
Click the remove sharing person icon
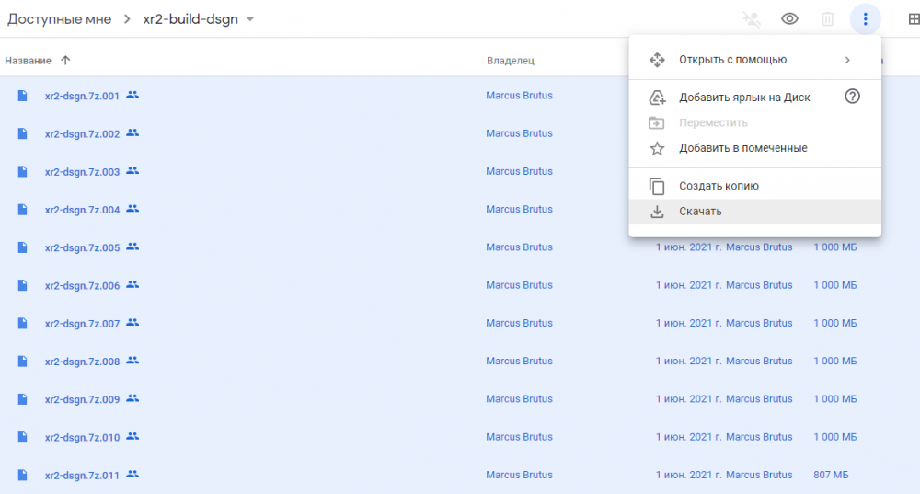pos(752,19)
